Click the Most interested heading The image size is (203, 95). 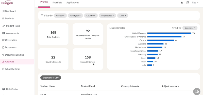(x=117, y=28)
